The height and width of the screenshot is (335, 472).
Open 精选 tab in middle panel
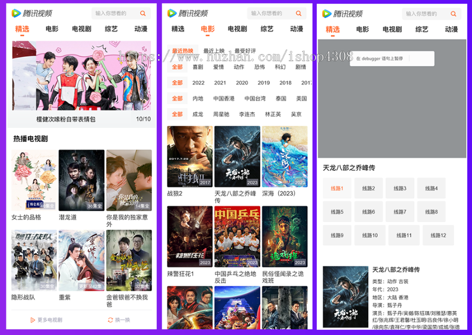[178, 29]
